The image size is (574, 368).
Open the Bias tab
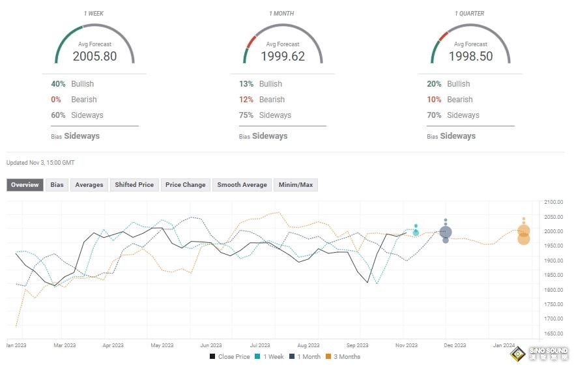click(57, 185)
